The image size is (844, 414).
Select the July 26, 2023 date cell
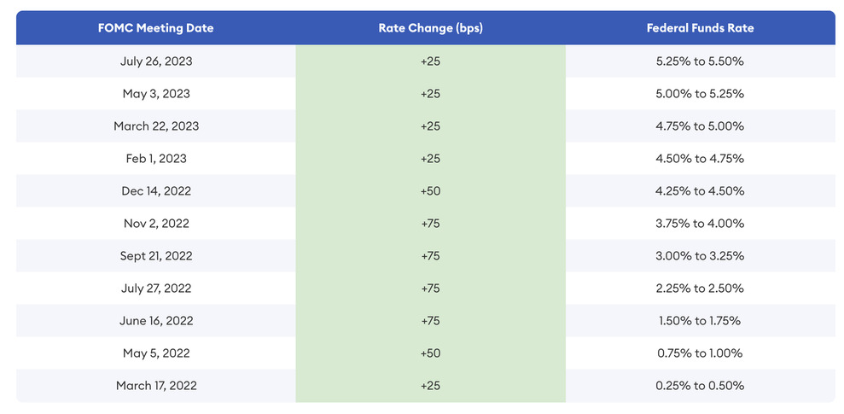156,61
